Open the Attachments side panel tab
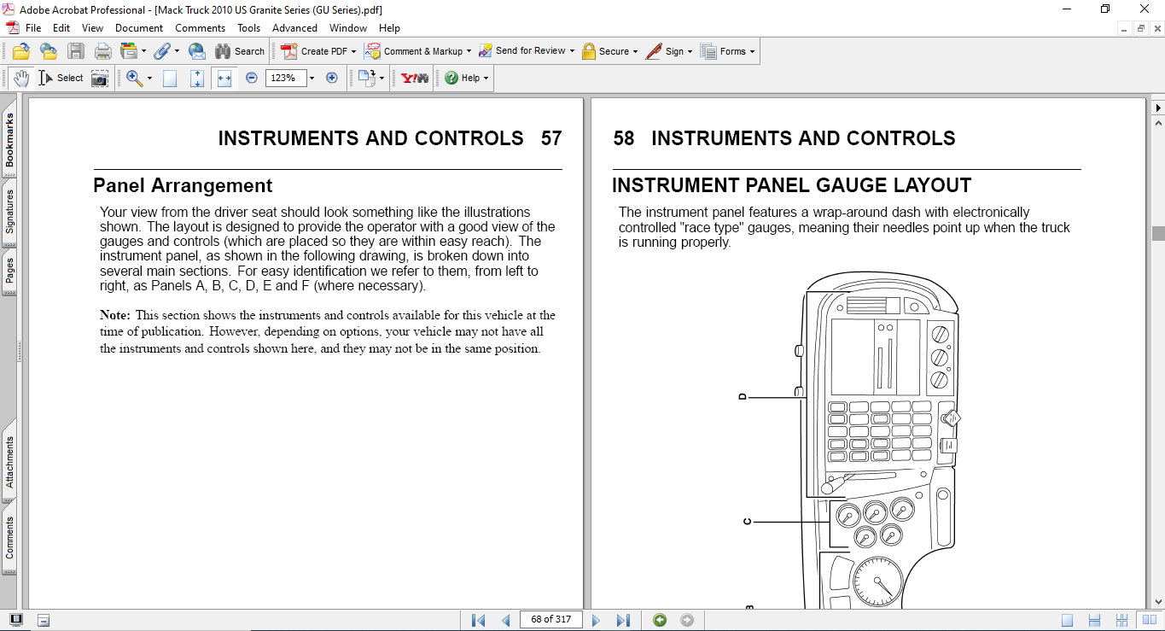Screen dimensions: 1165x631 coord(9,462)
